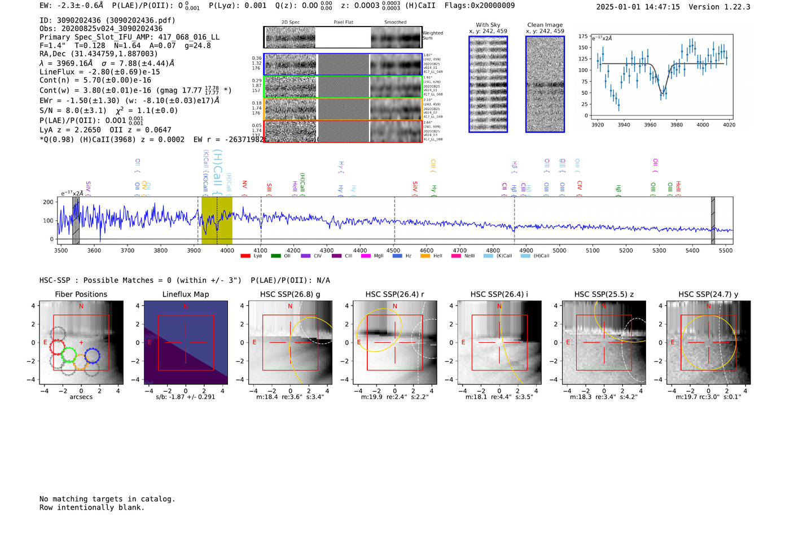
Task: Select the CIII dark purple legend swatch
Action: click(x=336, y=256)
